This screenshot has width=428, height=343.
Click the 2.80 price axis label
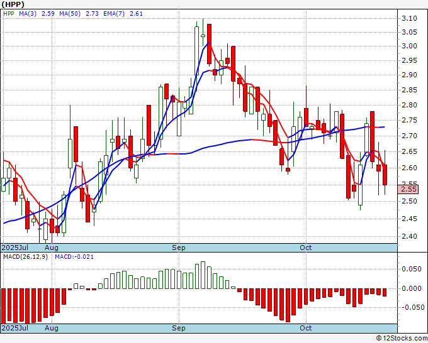(410, 105)
